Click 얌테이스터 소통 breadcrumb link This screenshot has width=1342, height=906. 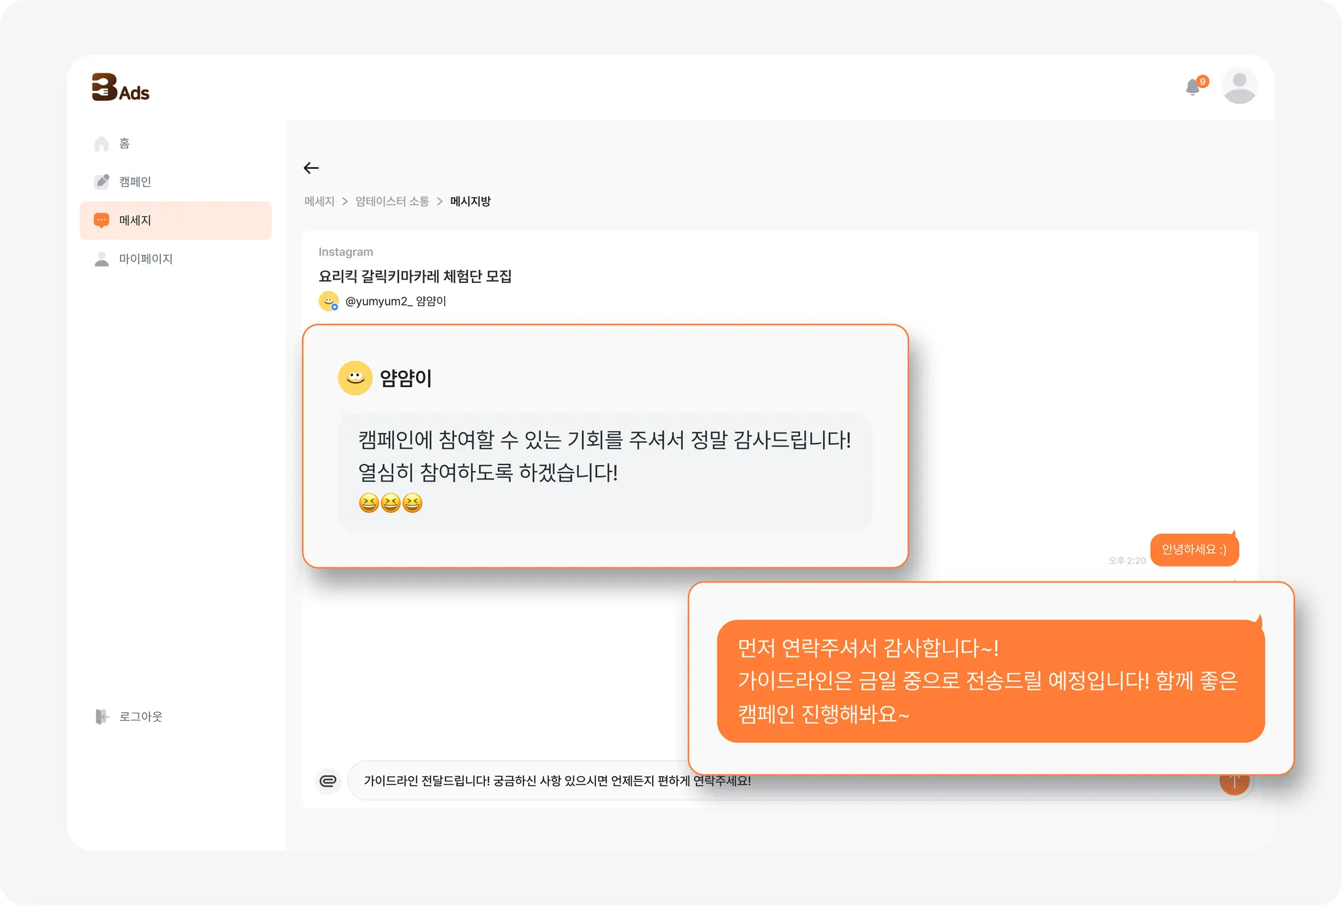click(x=392, y=202)
